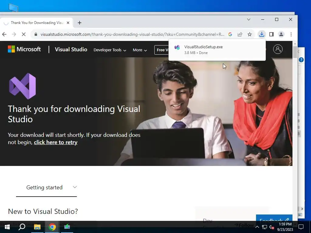
Task: Click the Microsoft logo
Action: click(x=24, y=49)
